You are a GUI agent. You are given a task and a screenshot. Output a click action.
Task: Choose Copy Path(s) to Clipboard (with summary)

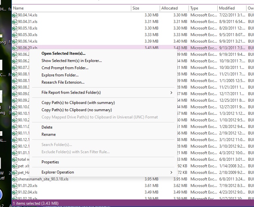point(78,103)
